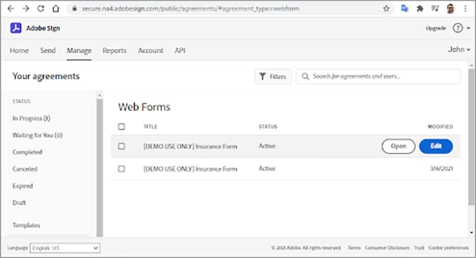Screen dimensions: 476x258
Task: Click the browser reload icon
Action: coord(41,9)
